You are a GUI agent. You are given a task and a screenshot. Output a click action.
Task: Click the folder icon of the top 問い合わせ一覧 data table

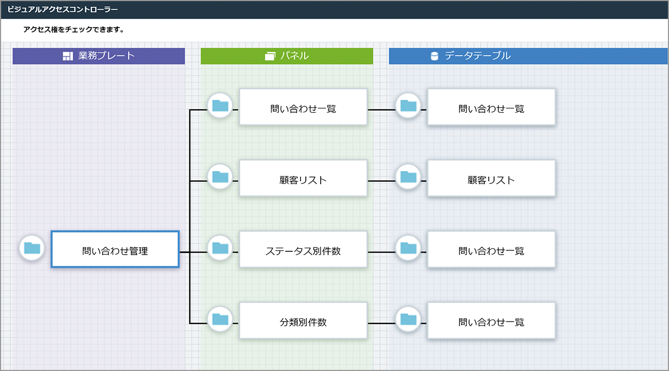click(408, 106)
